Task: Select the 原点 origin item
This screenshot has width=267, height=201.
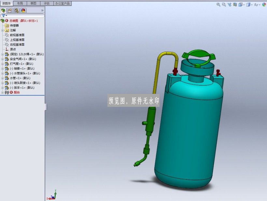Action: pos(13,50)
